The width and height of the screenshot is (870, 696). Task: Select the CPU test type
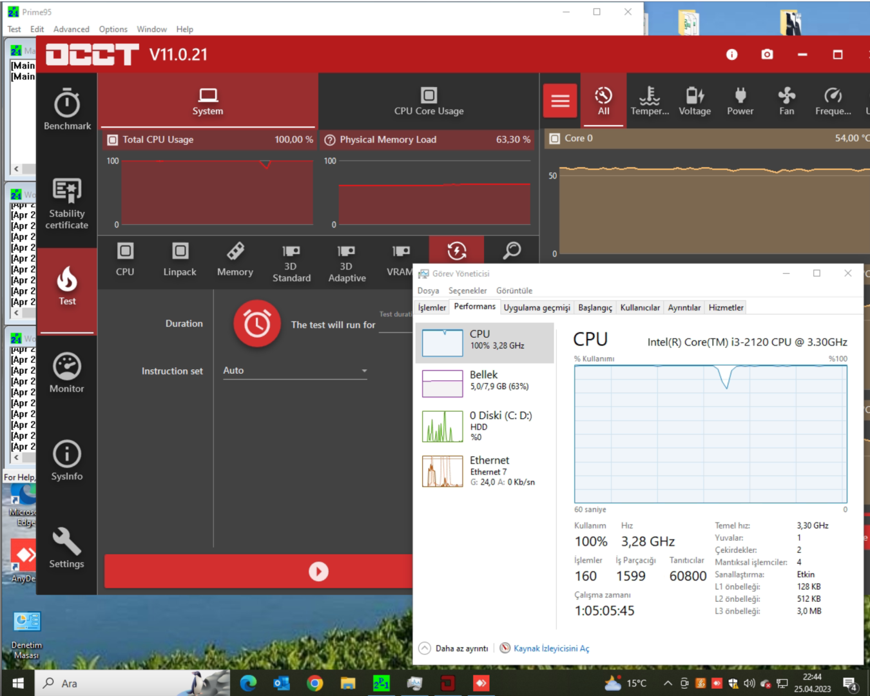125,260
